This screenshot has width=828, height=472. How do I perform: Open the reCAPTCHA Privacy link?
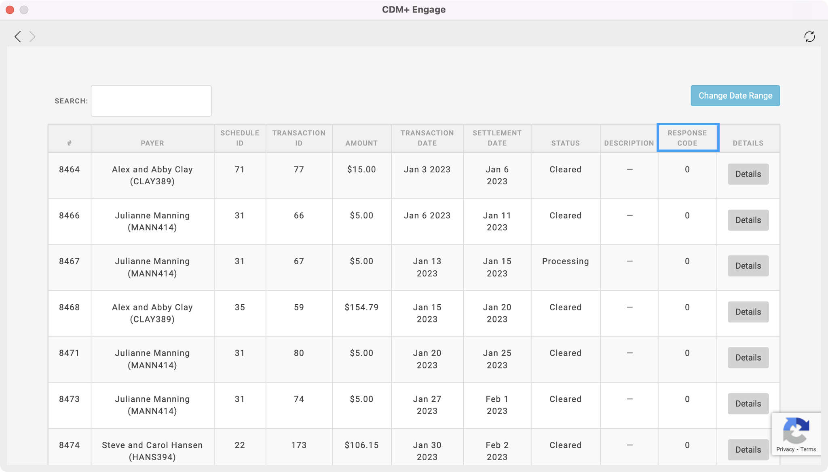click(785, 449)
